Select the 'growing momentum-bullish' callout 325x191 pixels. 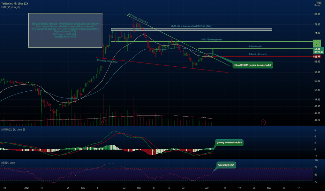(229, 143)
